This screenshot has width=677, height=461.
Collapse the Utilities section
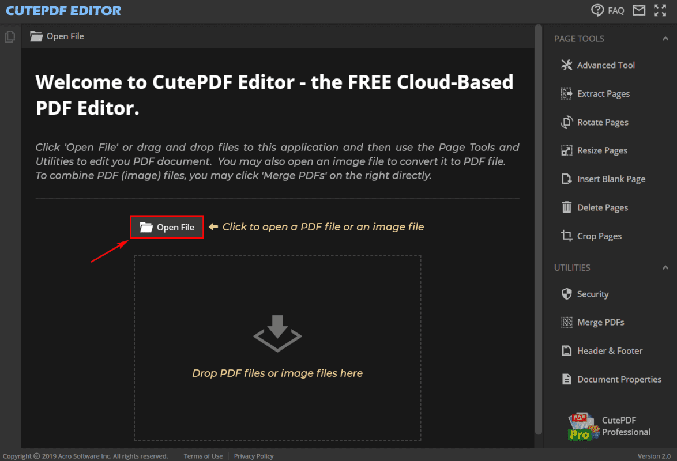[665, 267]
